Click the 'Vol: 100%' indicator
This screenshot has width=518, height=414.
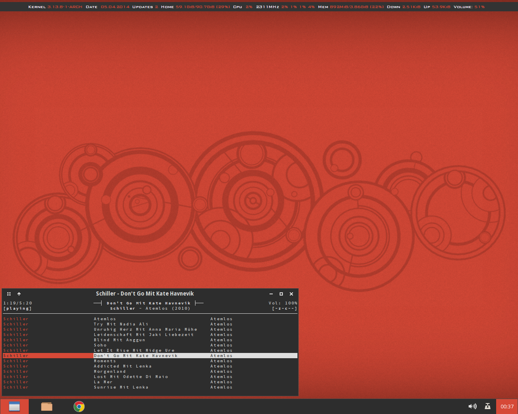(283, 303)
